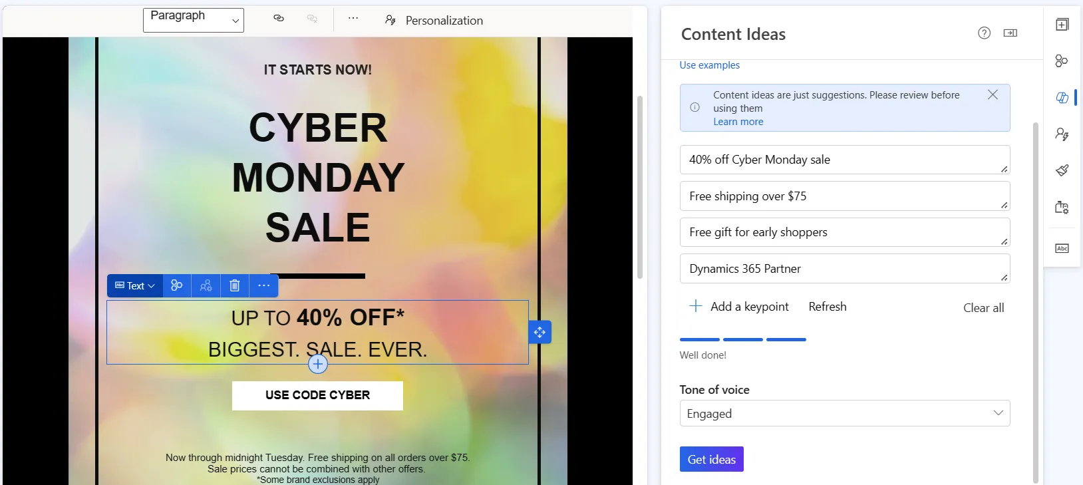Viewport: 1083px width, 485px height.
Task: Open the text block's more options menu
Action: click(x=264, y=285)
